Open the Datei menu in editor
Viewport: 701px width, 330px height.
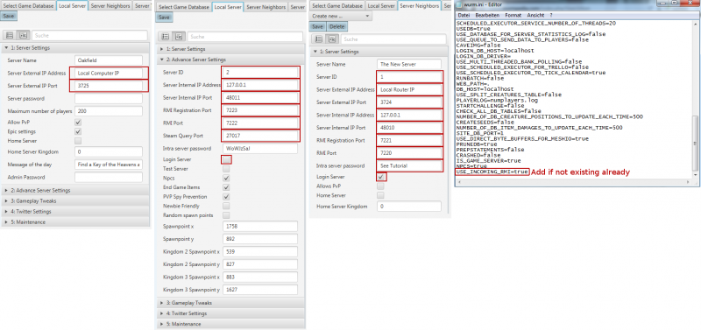click(x=464, y=15)
